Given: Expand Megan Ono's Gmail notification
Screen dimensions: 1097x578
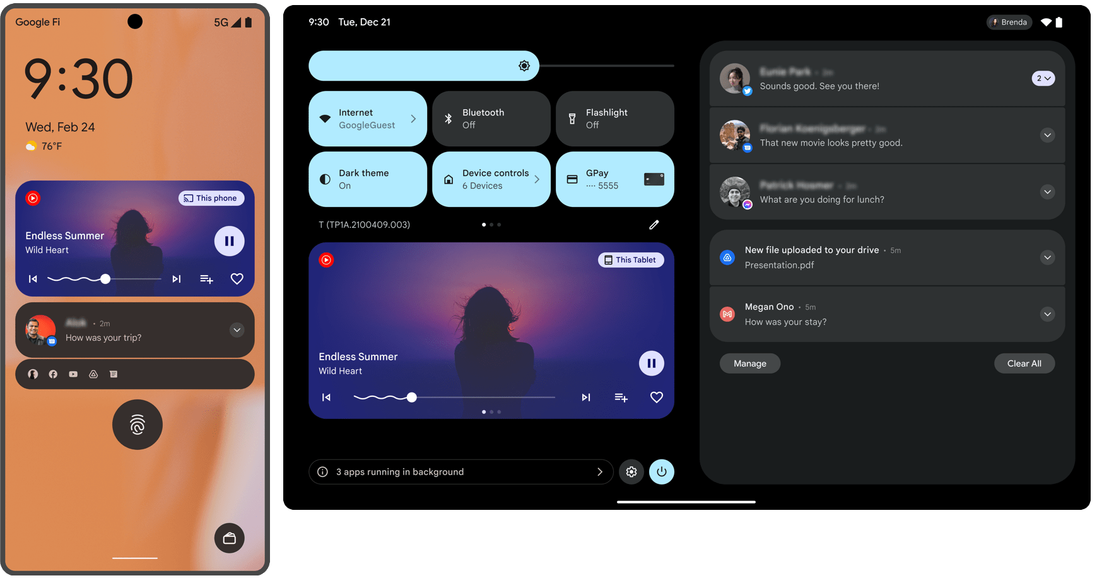Looking at the screenshot, I should pos(1048,314).
